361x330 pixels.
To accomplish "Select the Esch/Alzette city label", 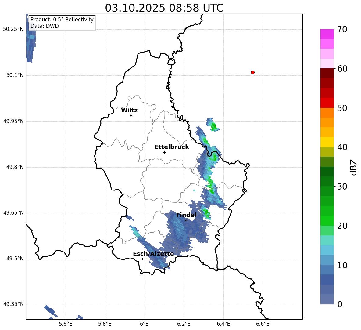I will (153, 254).
